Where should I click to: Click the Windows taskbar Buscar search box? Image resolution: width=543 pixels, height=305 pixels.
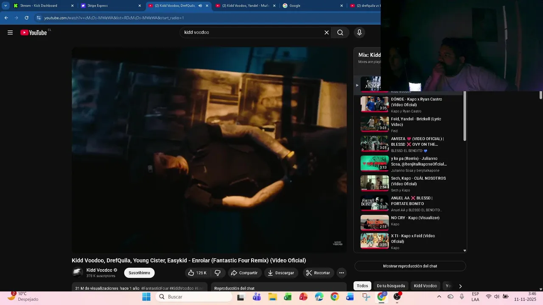(194, 297)
